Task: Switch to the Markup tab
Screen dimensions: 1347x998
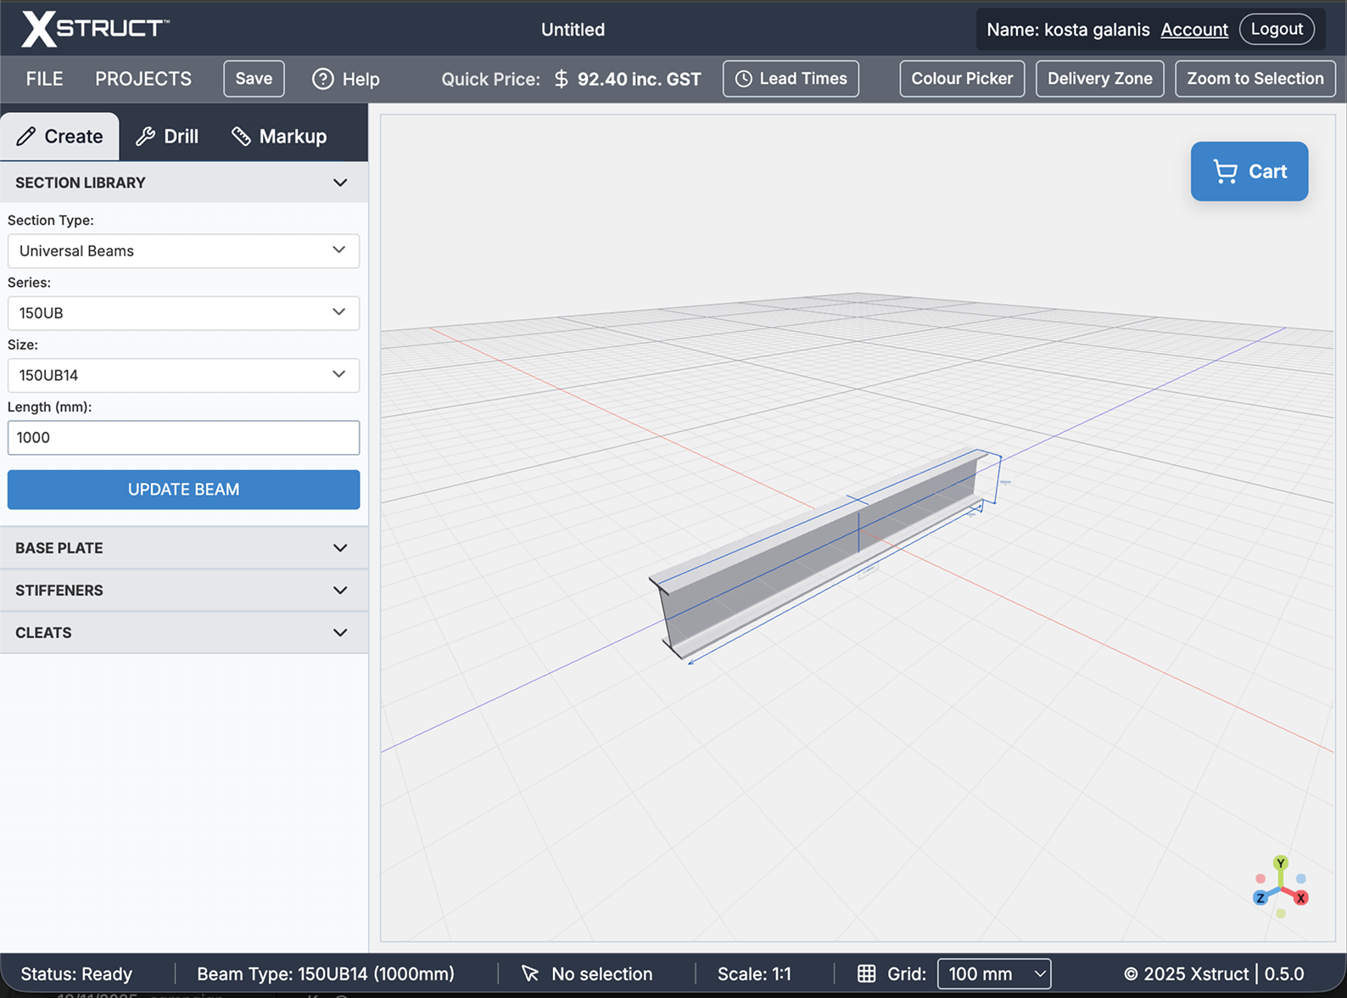Action: pyautogui.click(x=279, y=137)
